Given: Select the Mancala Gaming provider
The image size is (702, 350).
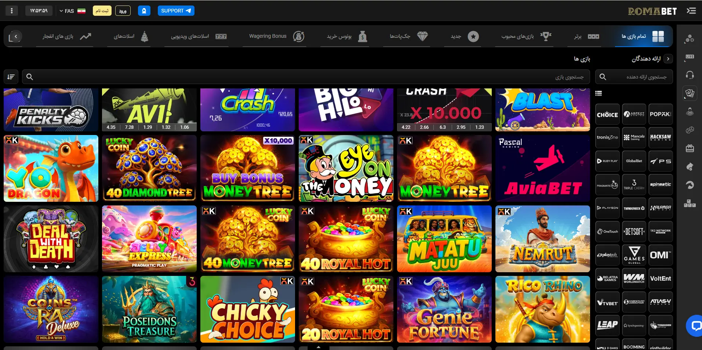Looking at the screenshot, I should [634, 138].
